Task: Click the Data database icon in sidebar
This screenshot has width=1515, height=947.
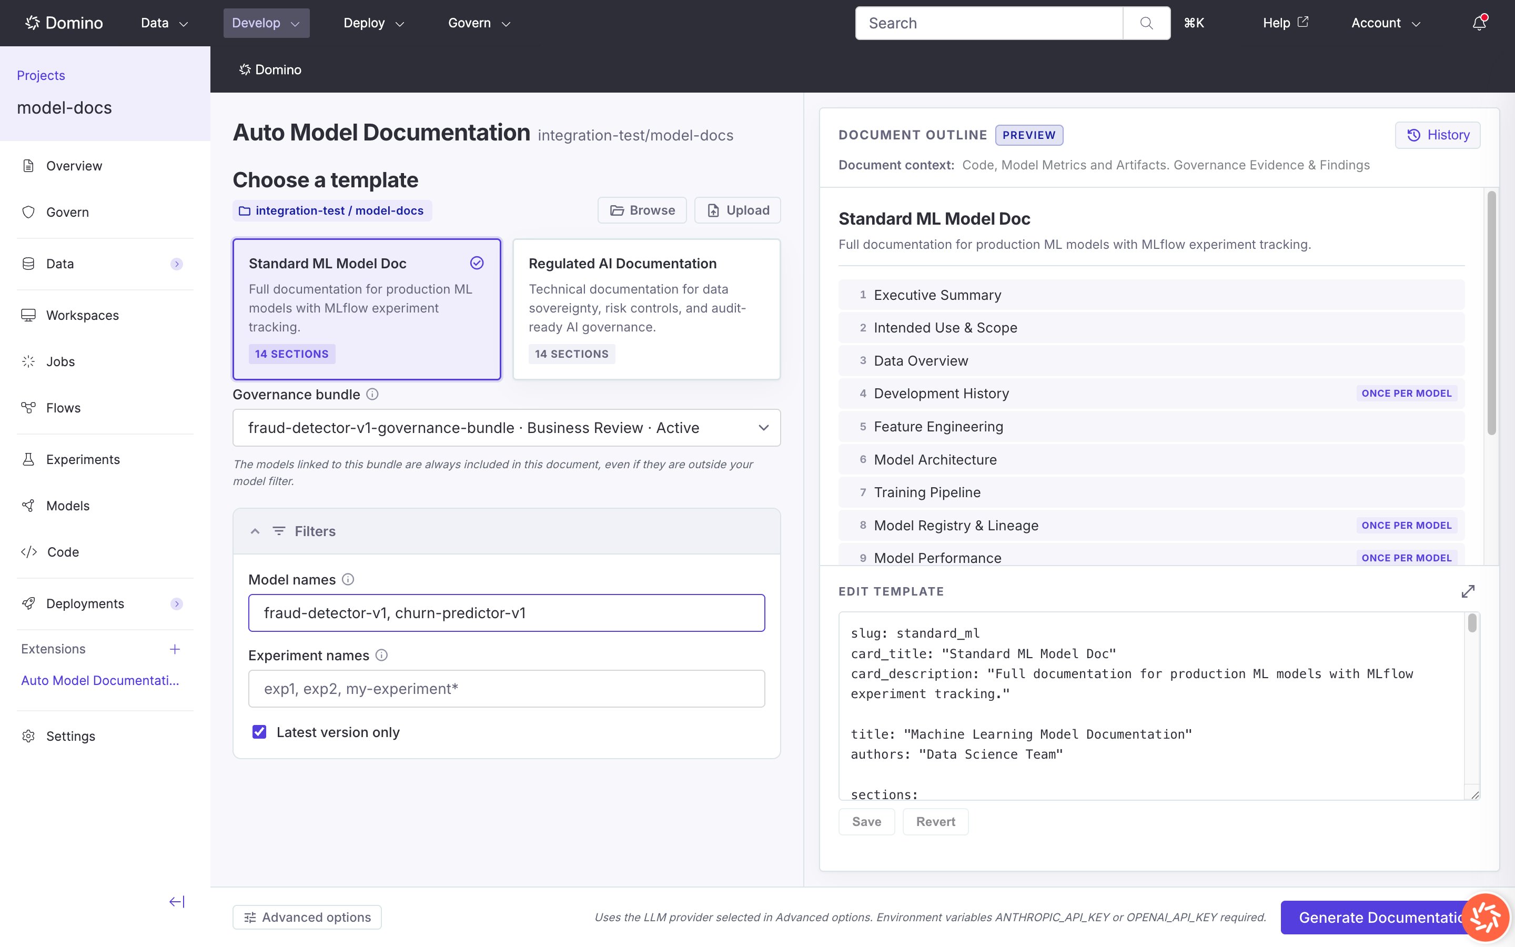Action: pos(28,264)
